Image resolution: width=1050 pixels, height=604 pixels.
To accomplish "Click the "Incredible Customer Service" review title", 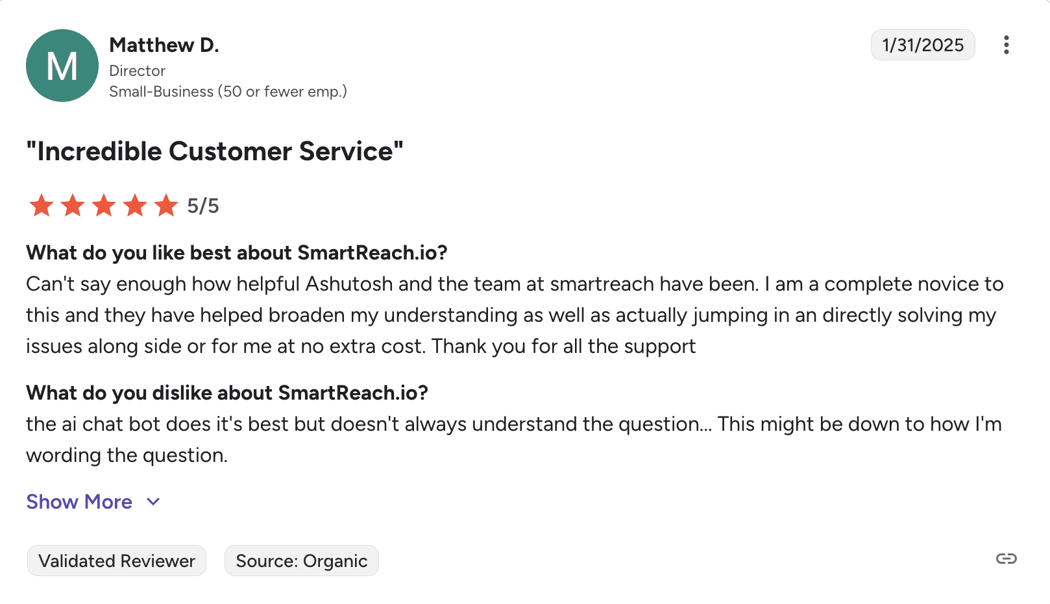I will coord(215,151).
